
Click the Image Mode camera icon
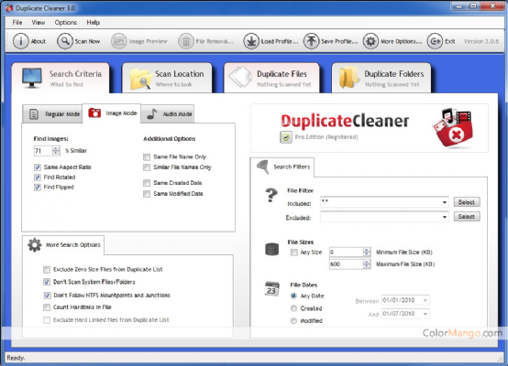click(94, 113)
